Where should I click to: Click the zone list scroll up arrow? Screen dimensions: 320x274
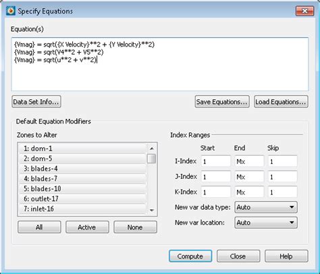152,148
